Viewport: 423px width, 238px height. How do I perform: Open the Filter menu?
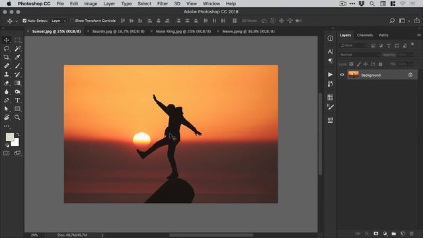tap(163, 4)
